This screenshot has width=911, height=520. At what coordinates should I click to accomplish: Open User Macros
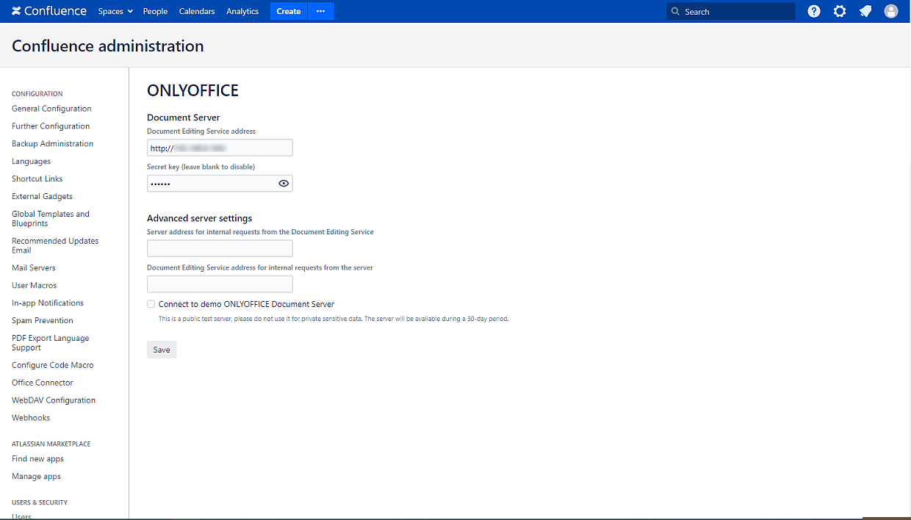34,286
